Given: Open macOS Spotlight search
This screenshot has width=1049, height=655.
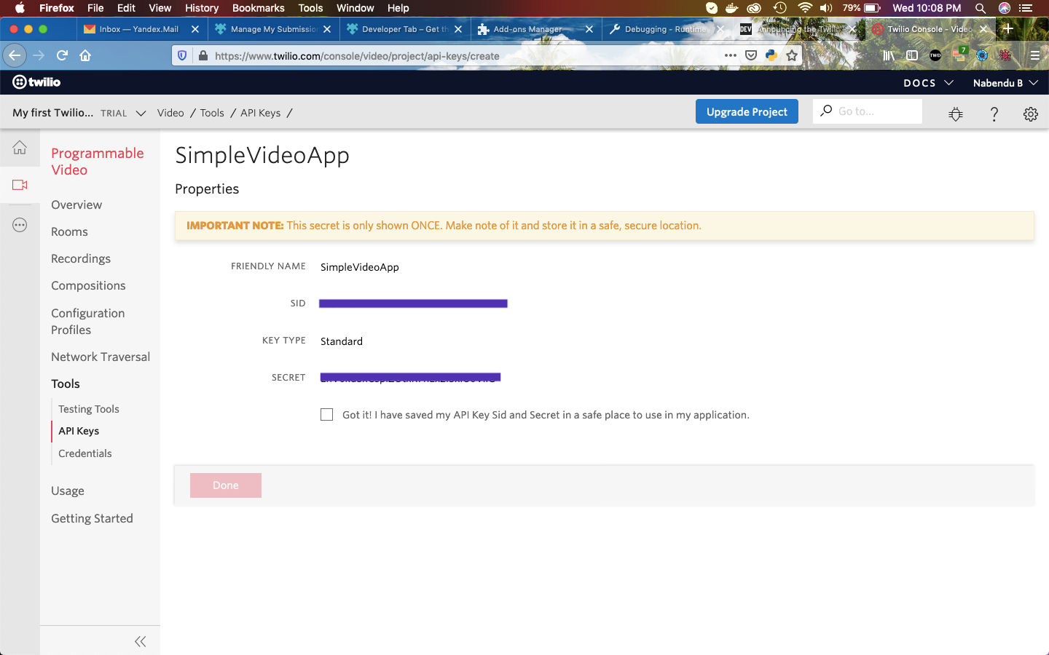Looking at the screenshot, I should point(981,8).
